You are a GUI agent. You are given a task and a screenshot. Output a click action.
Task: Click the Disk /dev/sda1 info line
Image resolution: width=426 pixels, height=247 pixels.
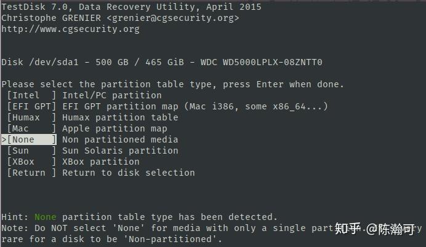click(x=162, y=62)
